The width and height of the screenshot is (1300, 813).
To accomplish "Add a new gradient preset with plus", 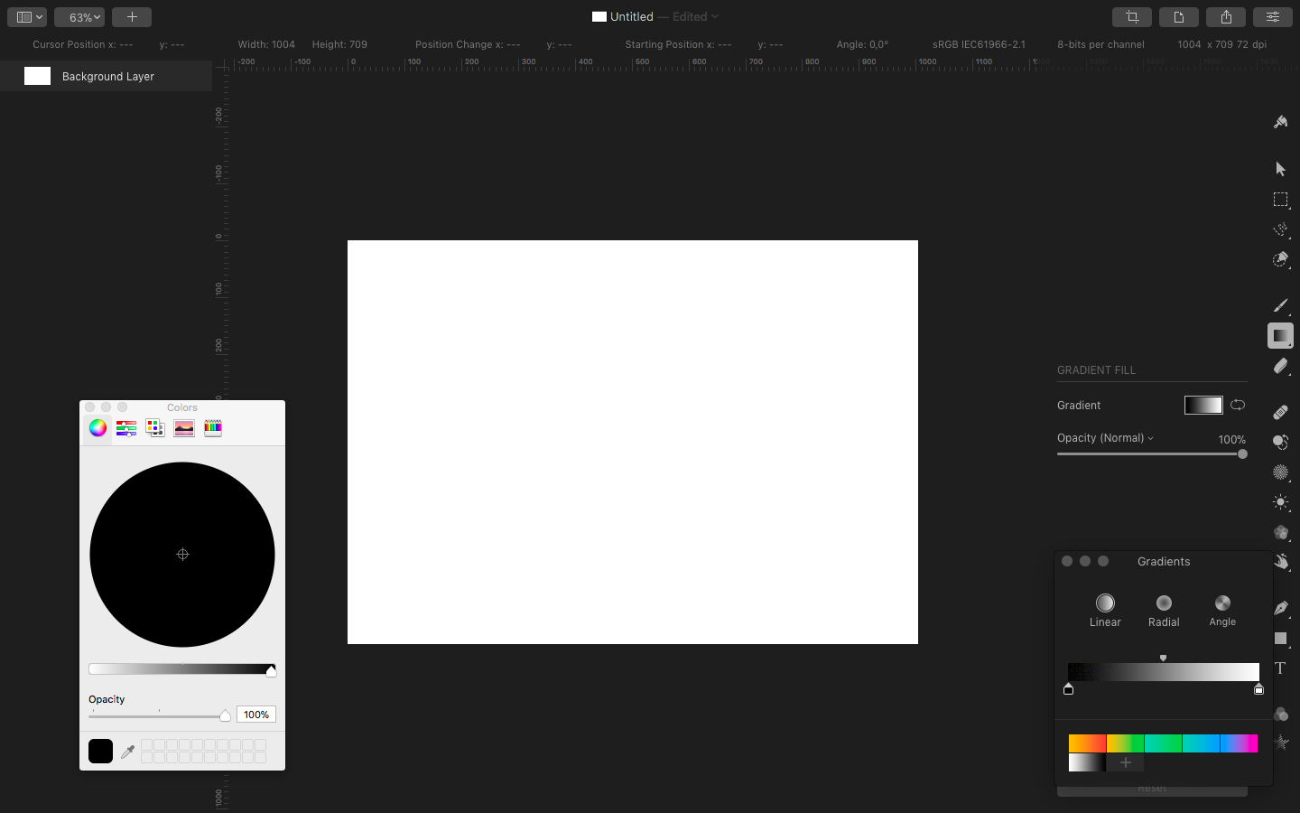I will pyautogui.click(x=1125, y=762).
